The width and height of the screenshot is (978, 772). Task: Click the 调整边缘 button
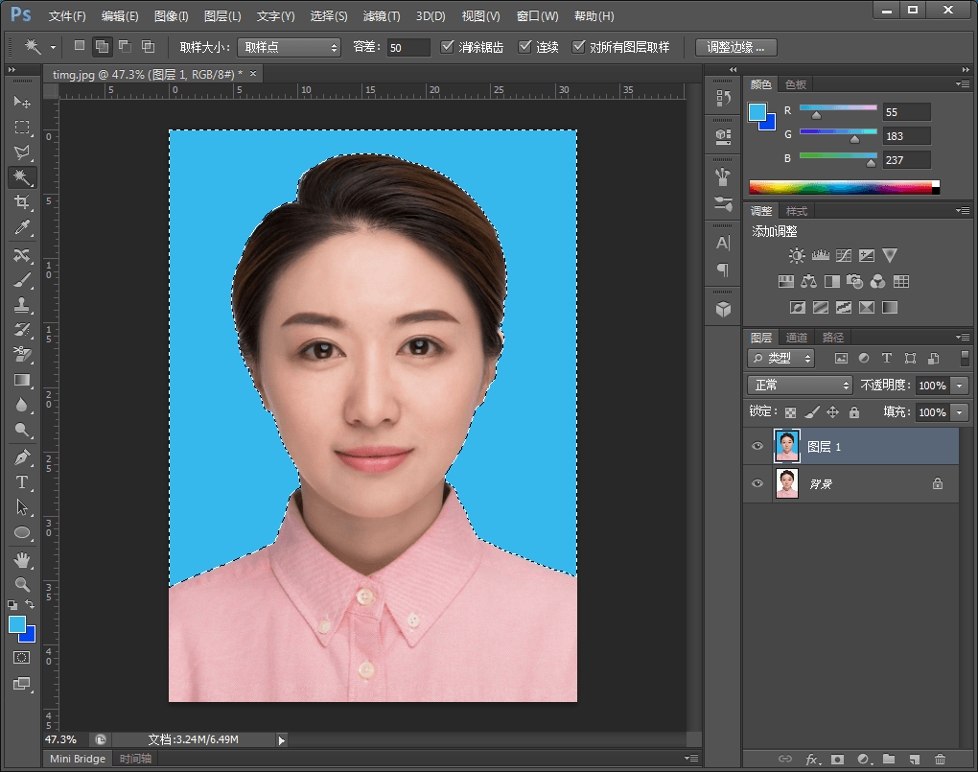point(736,47)
